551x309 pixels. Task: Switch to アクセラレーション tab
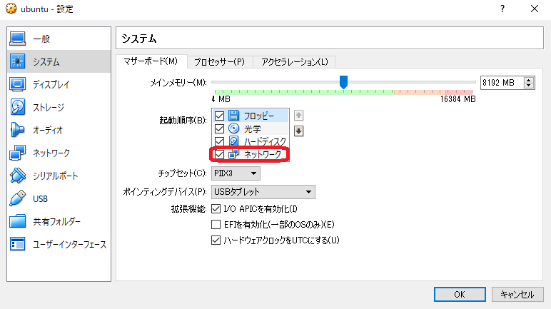click(x=295, y=62)
